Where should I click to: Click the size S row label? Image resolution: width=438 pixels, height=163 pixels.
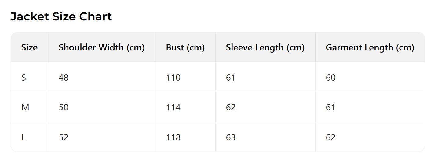[24, 78]
